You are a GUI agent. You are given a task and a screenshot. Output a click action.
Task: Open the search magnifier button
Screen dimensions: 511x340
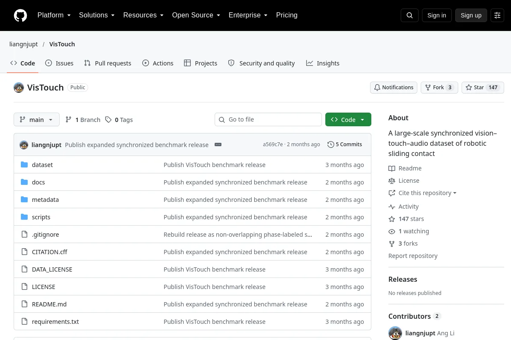410,15
